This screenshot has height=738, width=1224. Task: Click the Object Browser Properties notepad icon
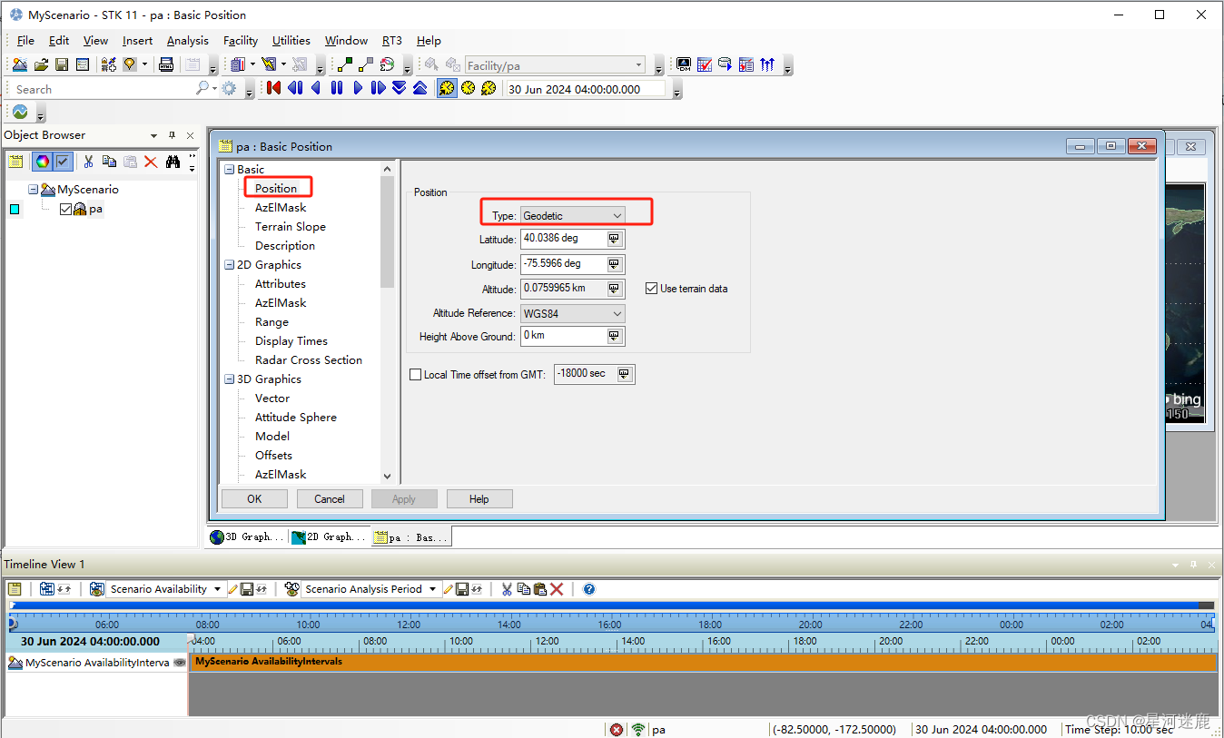15,162
